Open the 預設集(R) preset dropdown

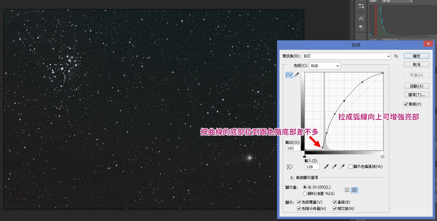346,56
